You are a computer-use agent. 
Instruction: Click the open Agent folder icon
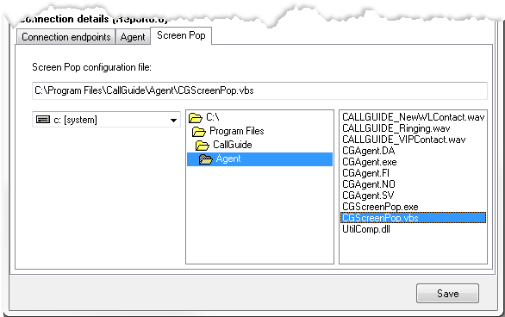pyautogui.click(x=205, y=159)
